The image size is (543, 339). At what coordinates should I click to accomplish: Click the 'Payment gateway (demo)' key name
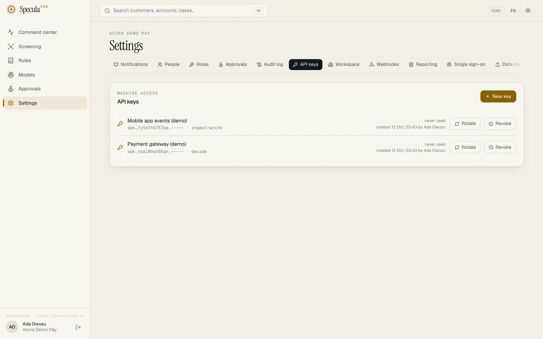157,144
